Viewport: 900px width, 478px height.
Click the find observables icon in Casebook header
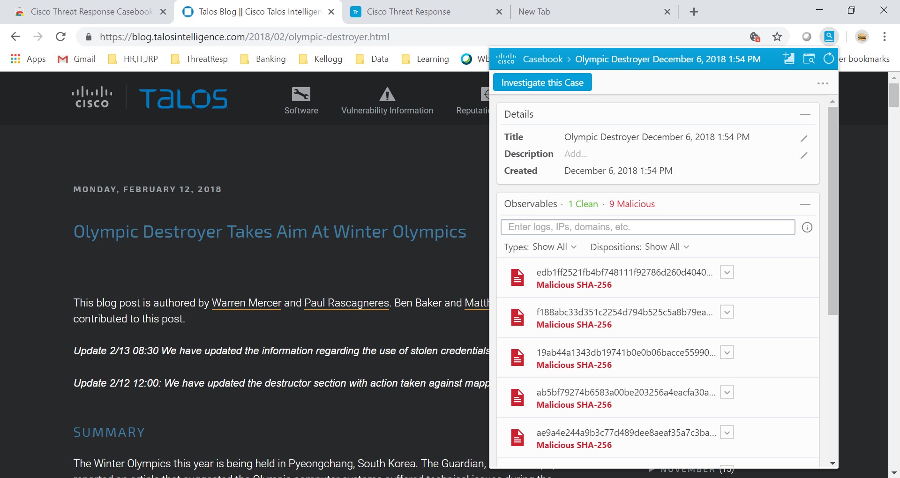point(809,59)
